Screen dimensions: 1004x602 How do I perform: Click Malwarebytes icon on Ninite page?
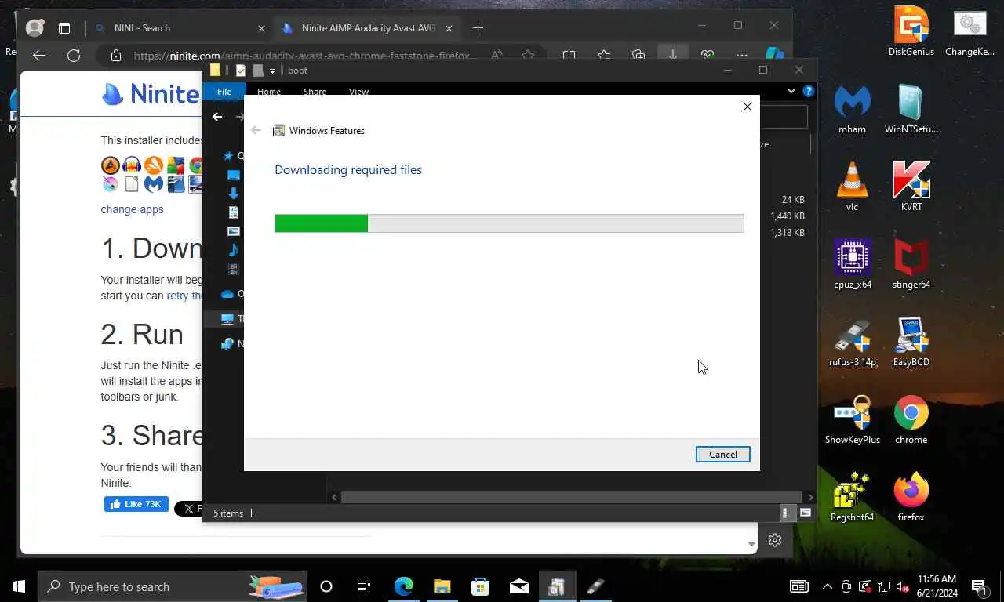154,184
